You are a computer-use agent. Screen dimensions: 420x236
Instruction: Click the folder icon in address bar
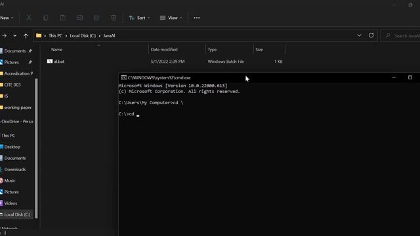coord(39,35)
